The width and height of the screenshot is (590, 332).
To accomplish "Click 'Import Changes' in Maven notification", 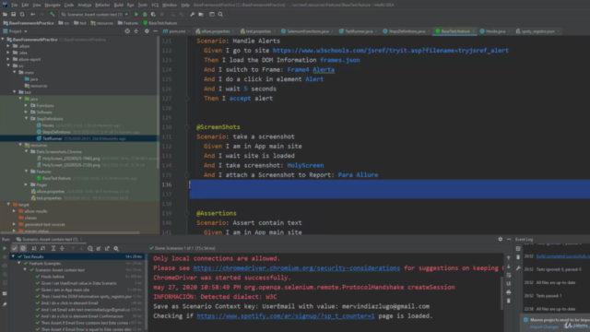I will pyautogui.click(x=544, y=326).
